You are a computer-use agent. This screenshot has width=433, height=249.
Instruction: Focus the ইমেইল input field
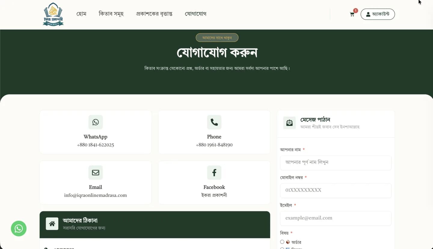[x=336, y=218]
